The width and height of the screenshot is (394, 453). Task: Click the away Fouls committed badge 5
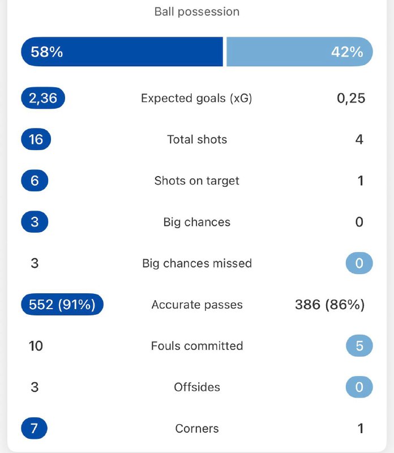pyautogui.click(x=359, y=345)
